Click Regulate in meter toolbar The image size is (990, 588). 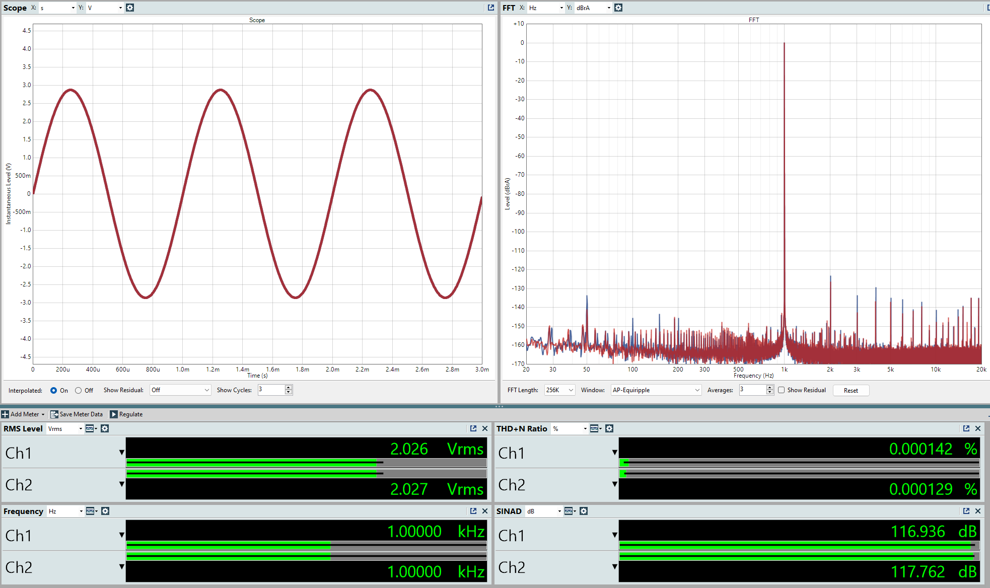tap(126, 414)
